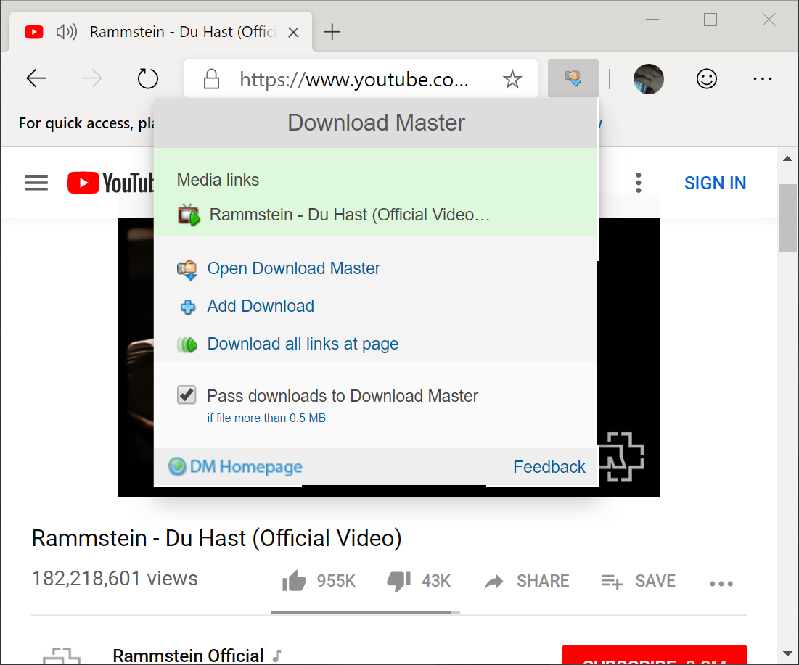The width and height of the screenshot is (799, 665).
Task: Open more actions dots below video
Action: tap(721, 584)
